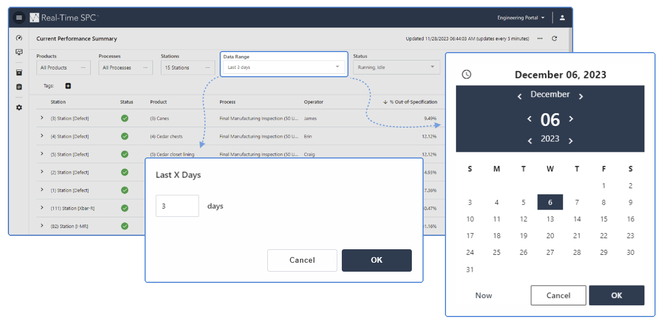Click Now in the date picker
The image size is (664, 326).
483,295
